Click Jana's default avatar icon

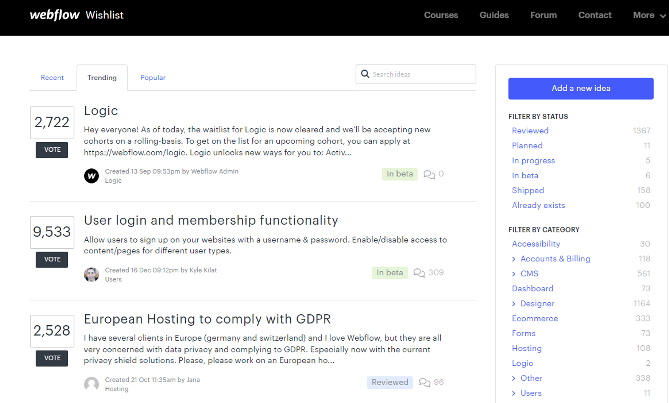[x=92, y=384]
